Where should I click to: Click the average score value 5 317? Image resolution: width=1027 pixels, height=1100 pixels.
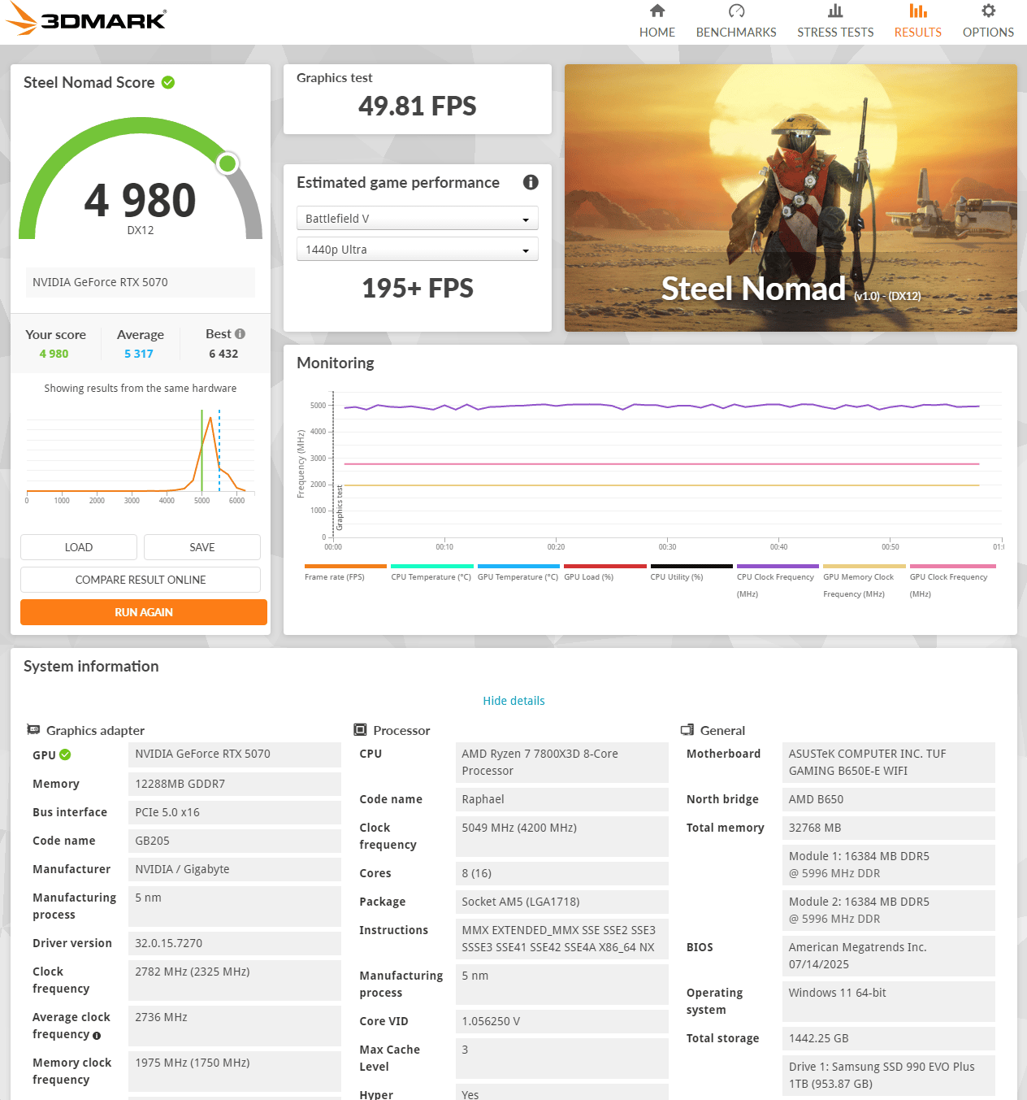pos(139,354)
